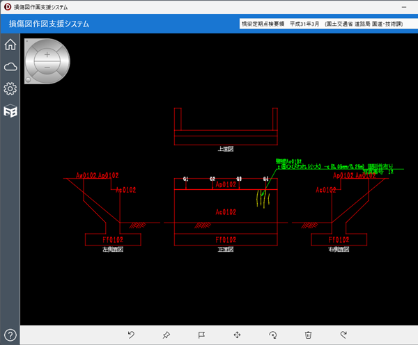418x345 pixels.
Task: Click Ff0102 label in front view
Action: click(226, 240)
